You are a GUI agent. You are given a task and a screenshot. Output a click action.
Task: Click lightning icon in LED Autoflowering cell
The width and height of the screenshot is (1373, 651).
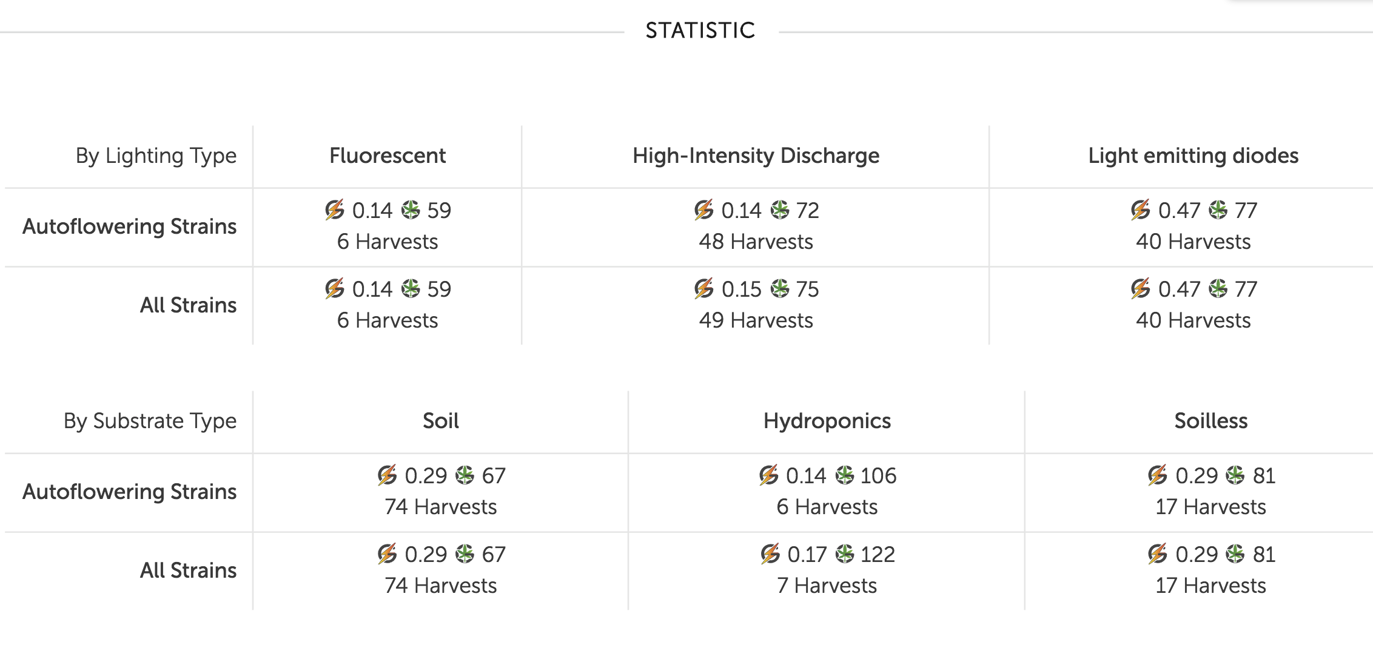[1140, 210]
